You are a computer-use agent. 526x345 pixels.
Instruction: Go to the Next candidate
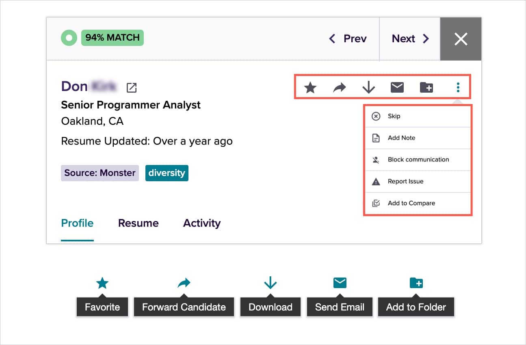pos(410,39)
